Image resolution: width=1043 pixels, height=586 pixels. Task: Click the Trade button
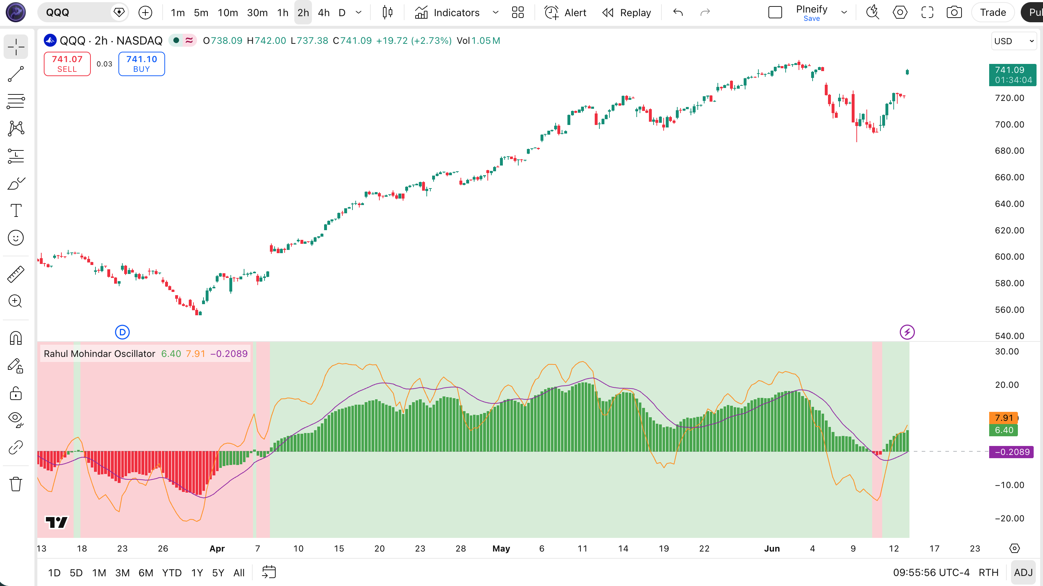point(993,13)
